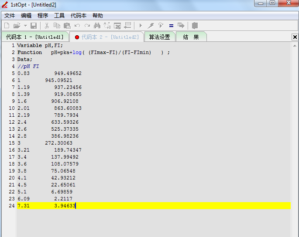Screen dimensions: 299x237
Task: Click the value 75.06548
Action: (63, 171)
